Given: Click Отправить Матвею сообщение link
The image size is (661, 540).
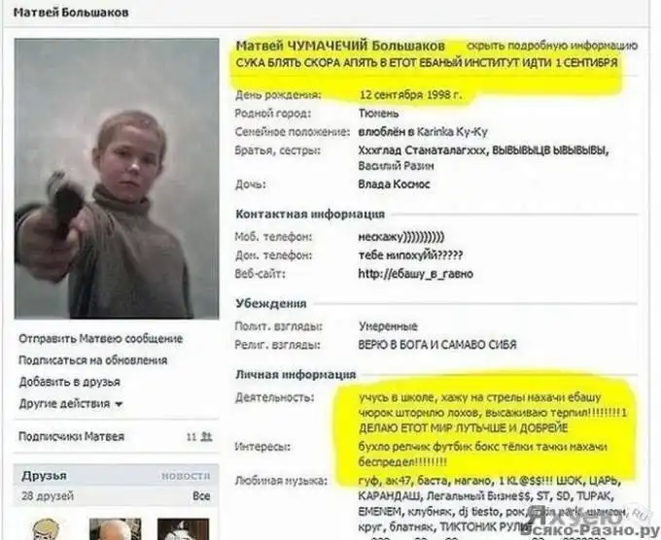Looking at the screenshot, I should (x=100, y=339).
